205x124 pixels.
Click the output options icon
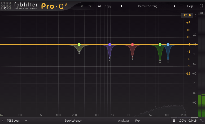[x=174, y=121]
